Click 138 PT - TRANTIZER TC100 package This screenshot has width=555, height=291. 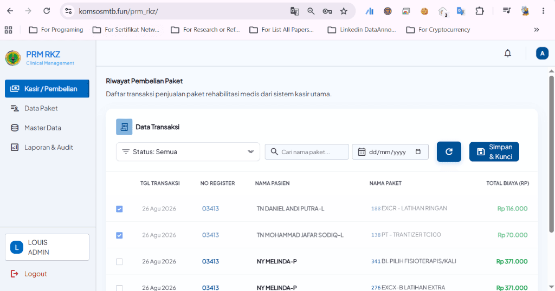405,235
